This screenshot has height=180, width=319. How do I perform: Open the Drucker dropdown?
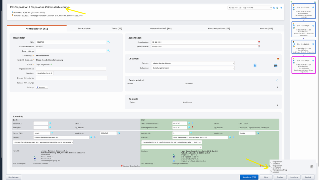tap(193, 63)
